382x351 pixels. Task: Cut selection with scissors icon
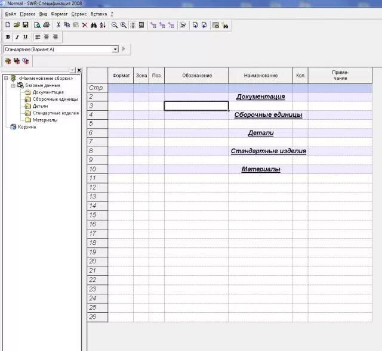pyautogui.click(x=58, y=25)
